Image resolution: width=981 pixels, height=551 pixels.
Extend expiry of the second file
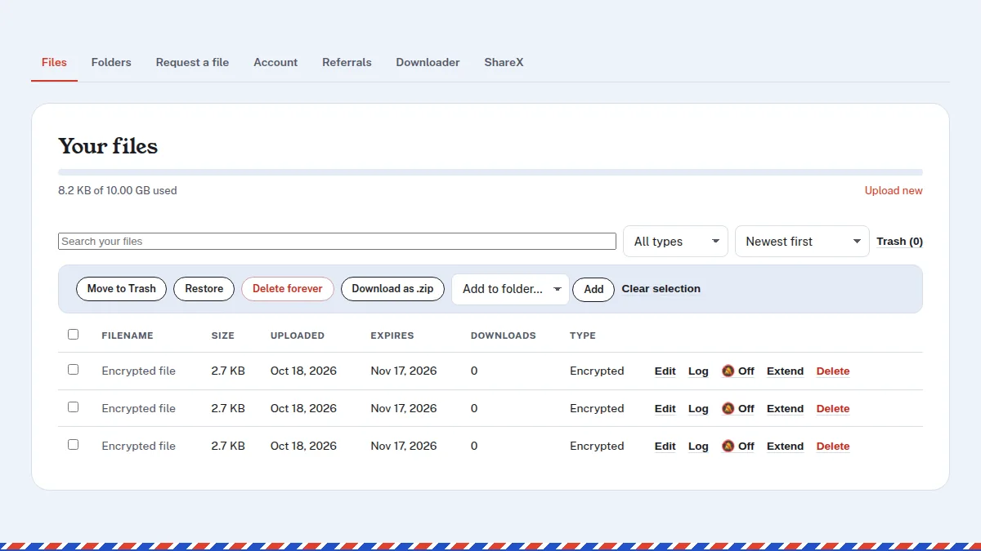tap(785, 408)
